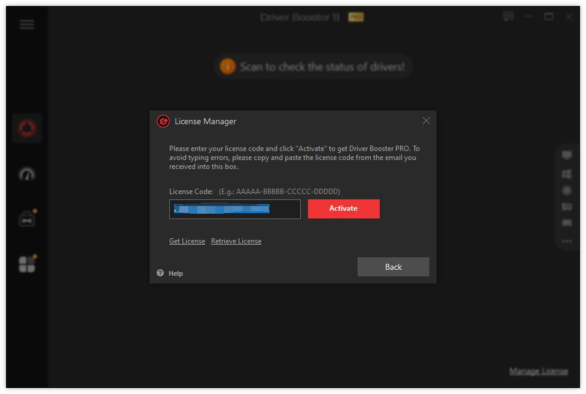Screen dimensions: 586x394
Task: Open the Get License link
Action: click(x=187, y=241)
